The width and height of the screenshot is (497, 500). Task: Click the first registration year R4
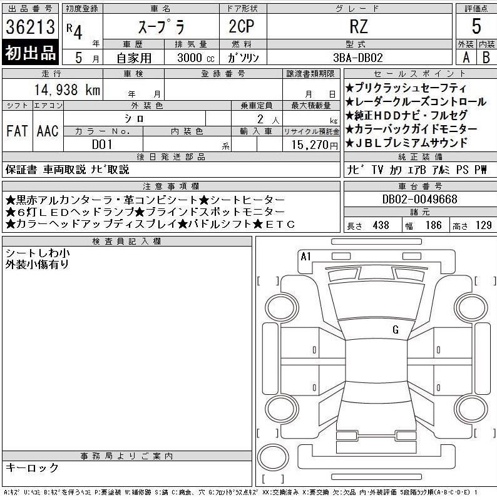74,31
